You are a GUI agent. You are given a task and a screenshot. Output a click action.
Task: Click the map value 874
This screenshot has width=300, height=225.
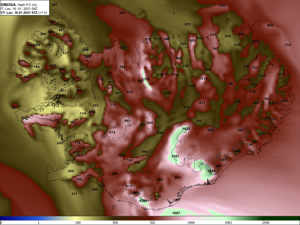click(x=112, y=132)
